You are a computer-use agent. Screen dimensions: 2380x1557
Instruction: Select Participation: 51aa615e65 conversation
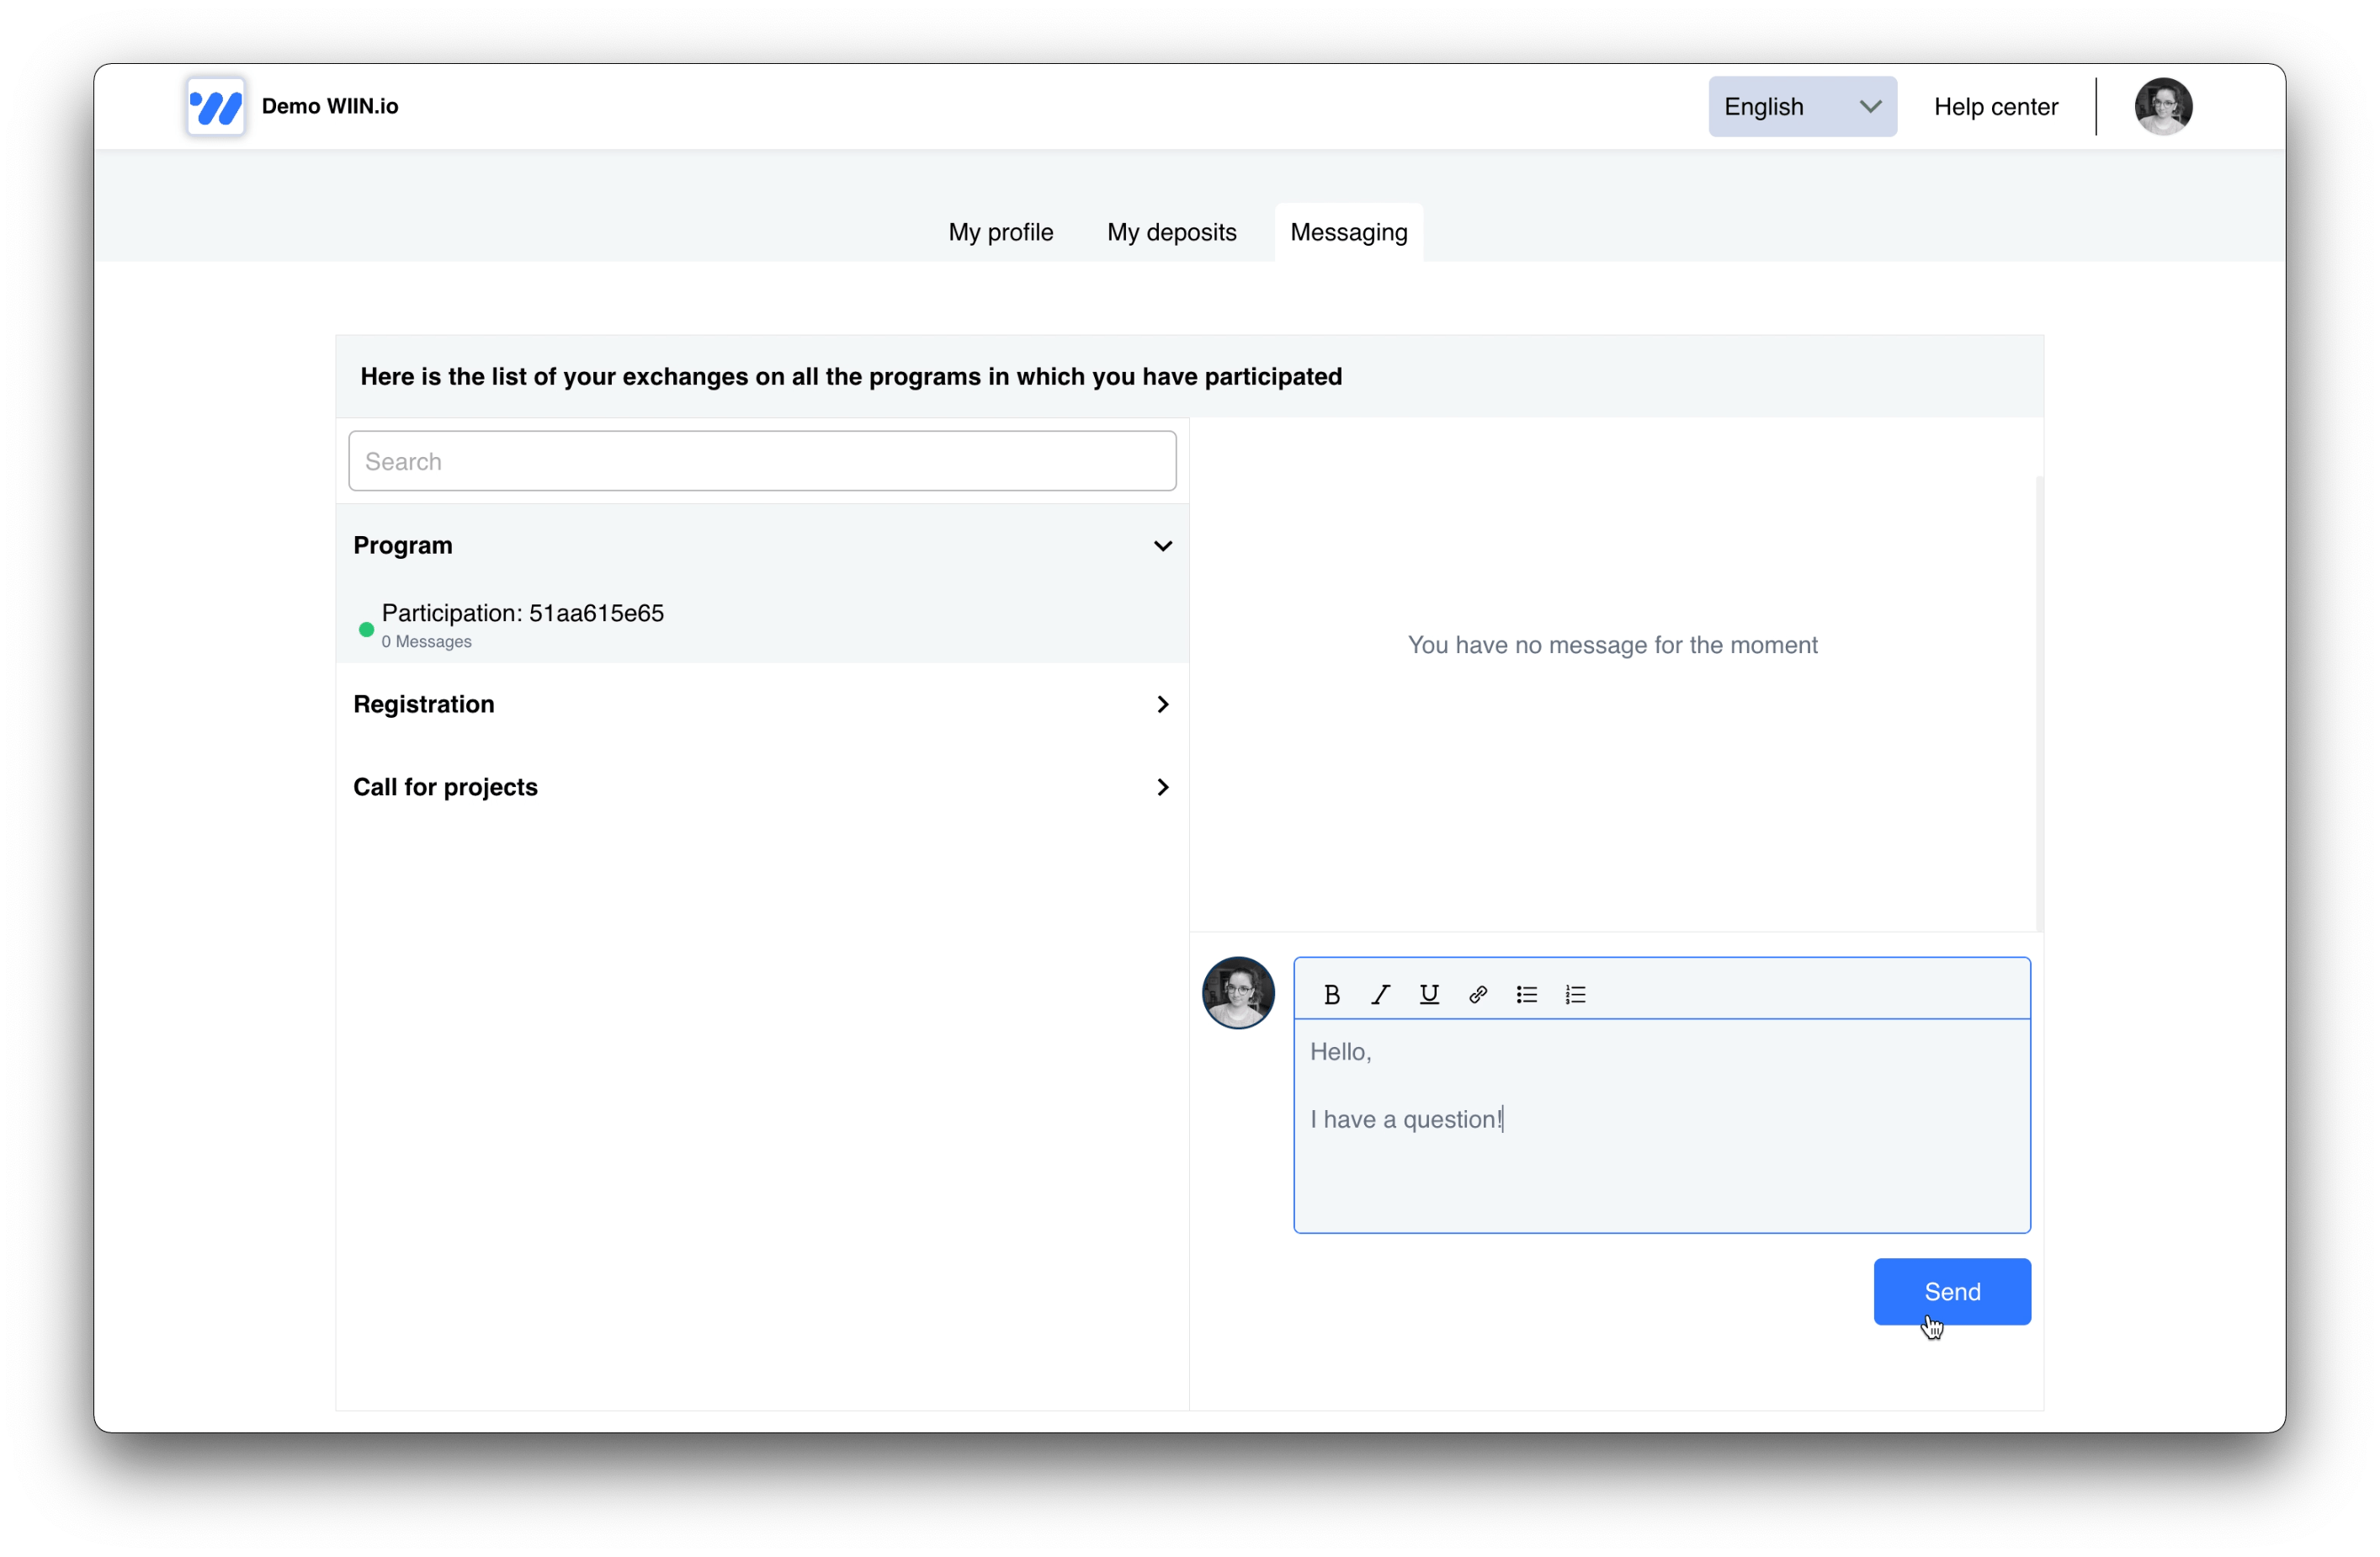point(522,624)
